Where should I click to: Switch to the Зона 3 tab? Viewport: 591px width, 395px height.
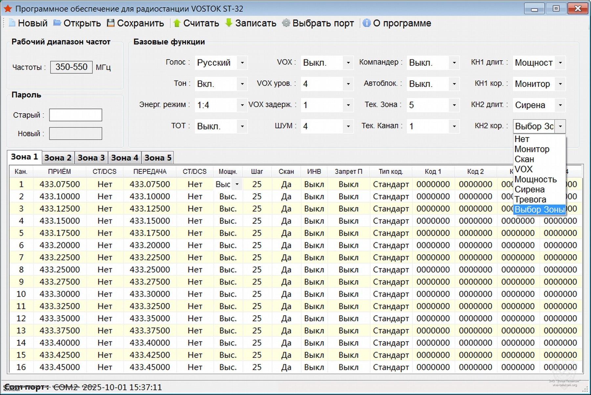91,158
